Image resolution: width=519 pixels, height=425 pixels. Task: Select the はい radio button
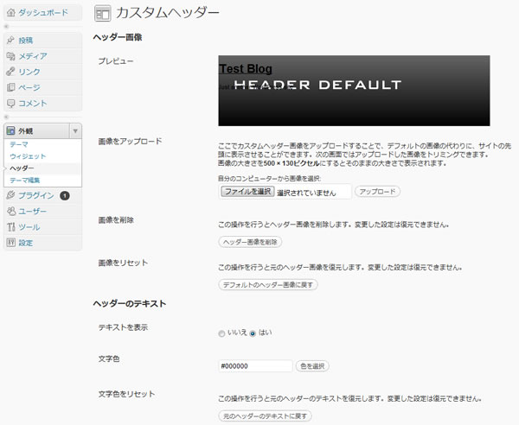point(253,333)
